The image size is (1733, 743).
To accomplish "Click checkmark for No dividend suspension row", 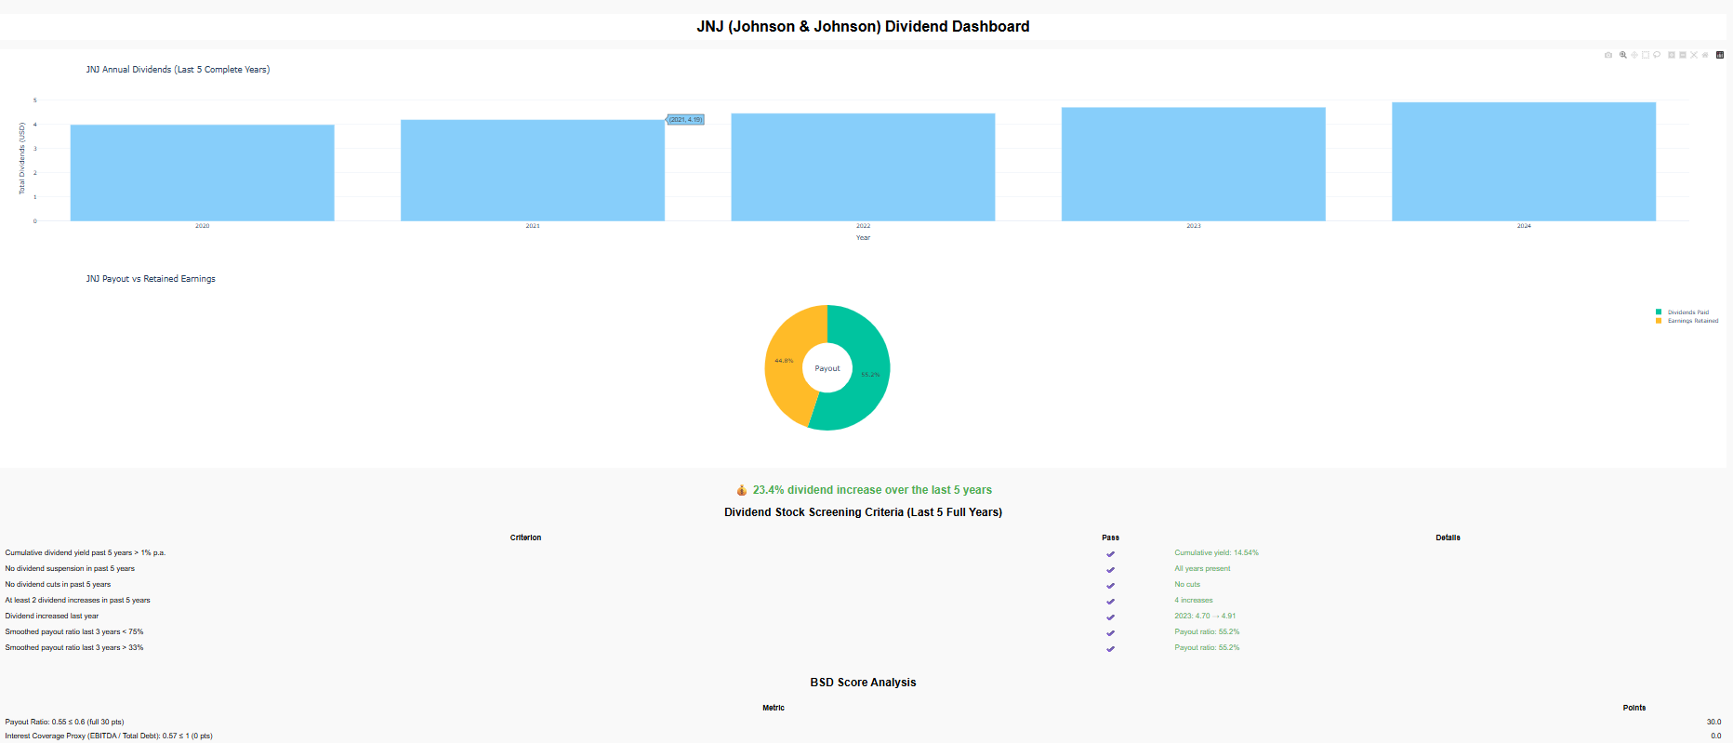I will pos(1110,569).
